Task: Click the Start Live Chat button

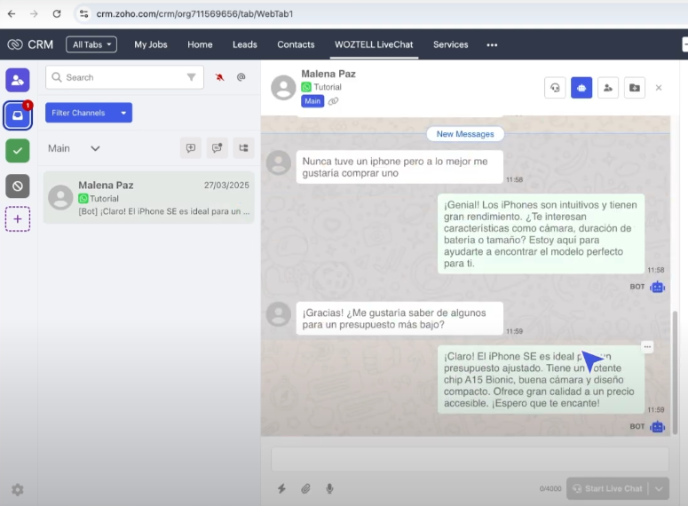Action: 608,488
